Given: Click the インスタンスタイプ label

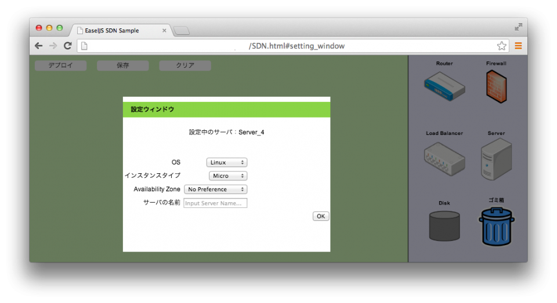Looking at the screenshot, I should (153, 176).
